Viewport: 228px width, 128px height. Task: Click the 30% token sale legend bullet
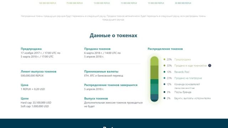coord(165,65)
